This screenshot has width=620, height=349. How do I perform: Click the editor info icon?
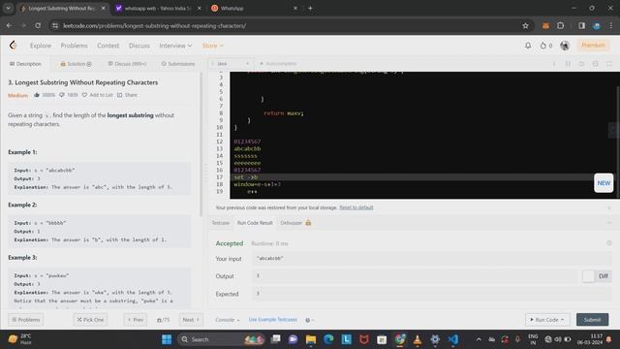pyautogui.click(x=554, y=64)
